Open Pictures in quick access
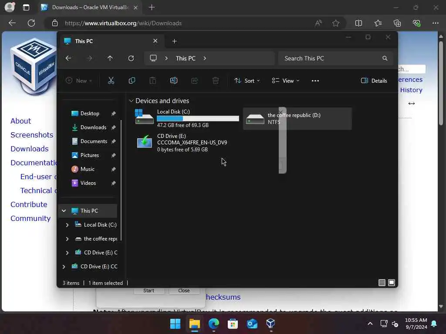The width and height of the screenshot is (446, 334). click(89, 155)
